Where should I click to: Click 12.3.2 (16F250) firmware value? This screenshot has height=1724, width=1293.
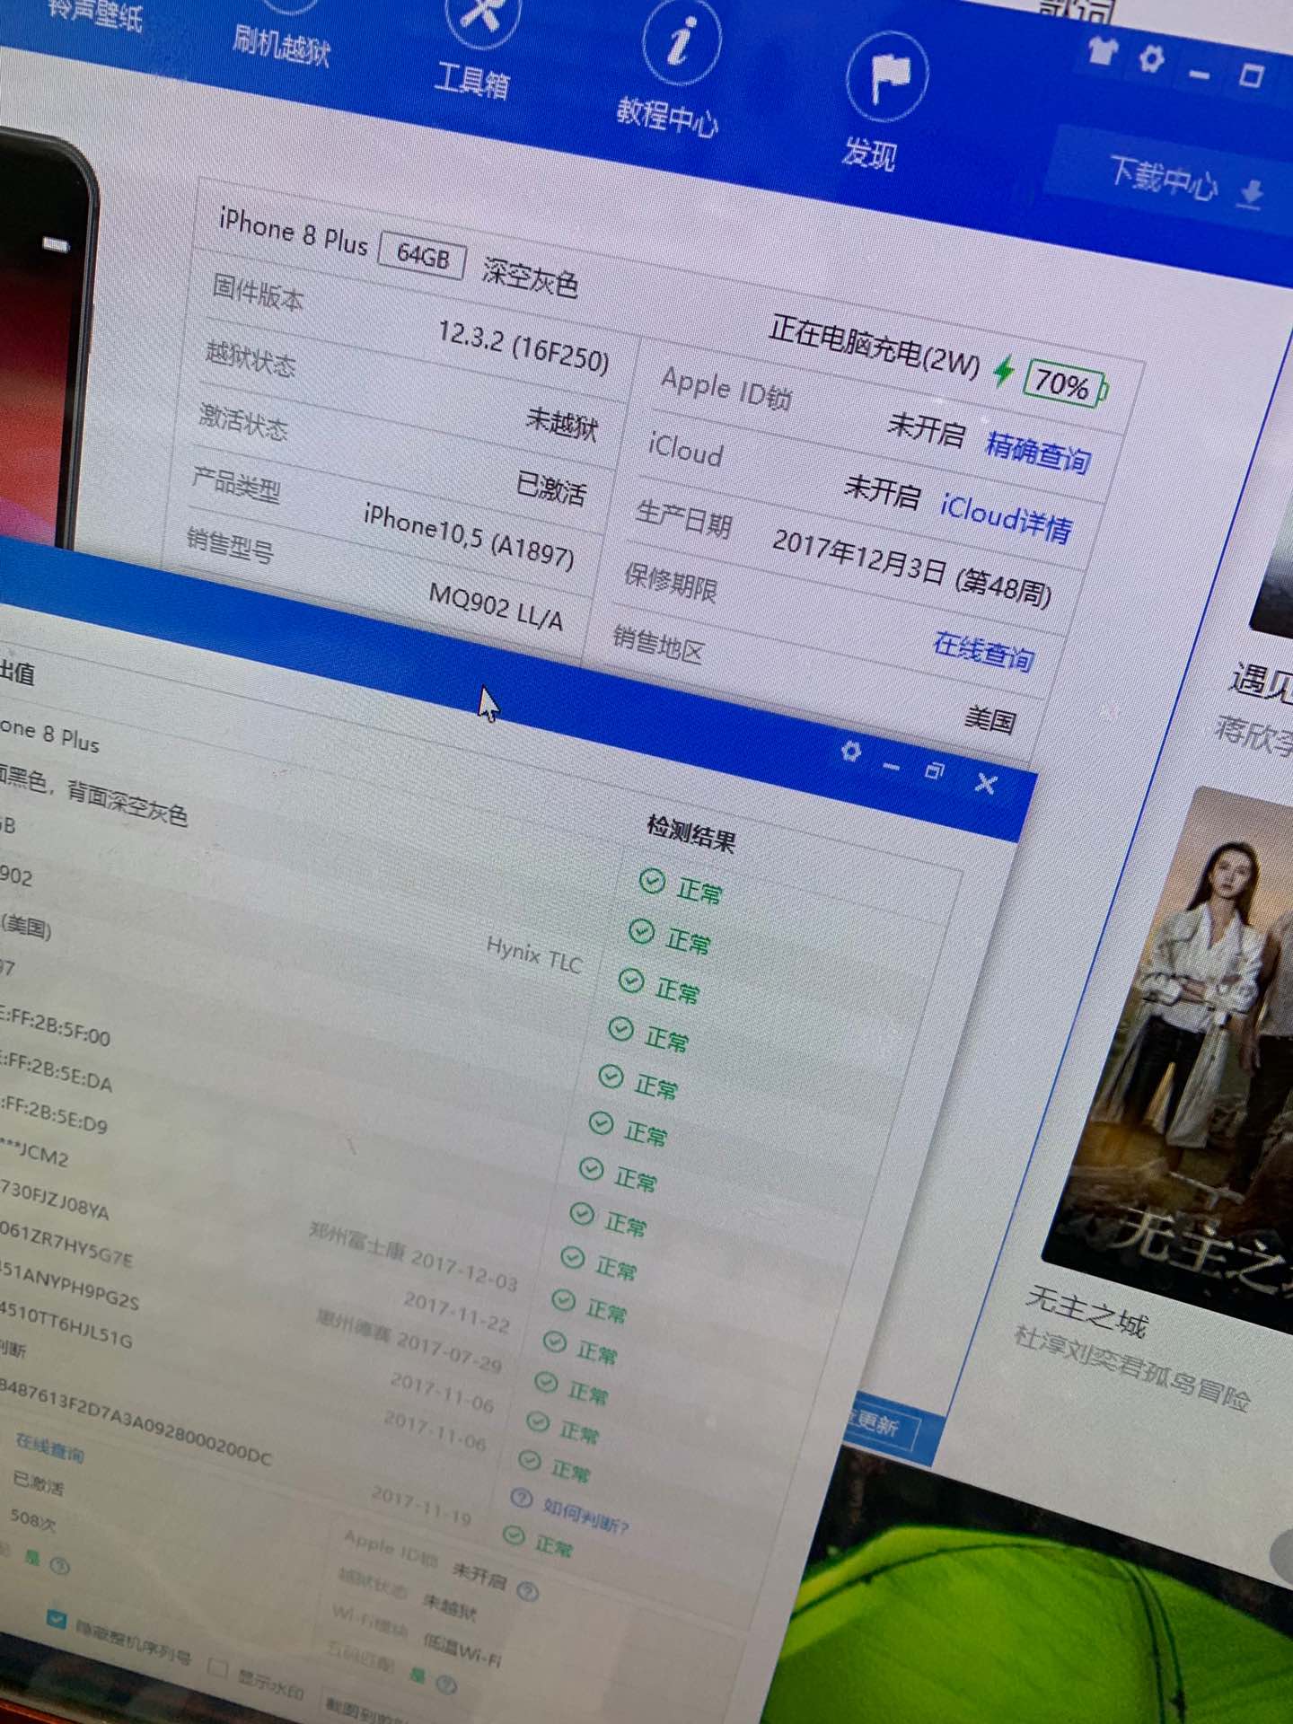click(x=523, y=348)
